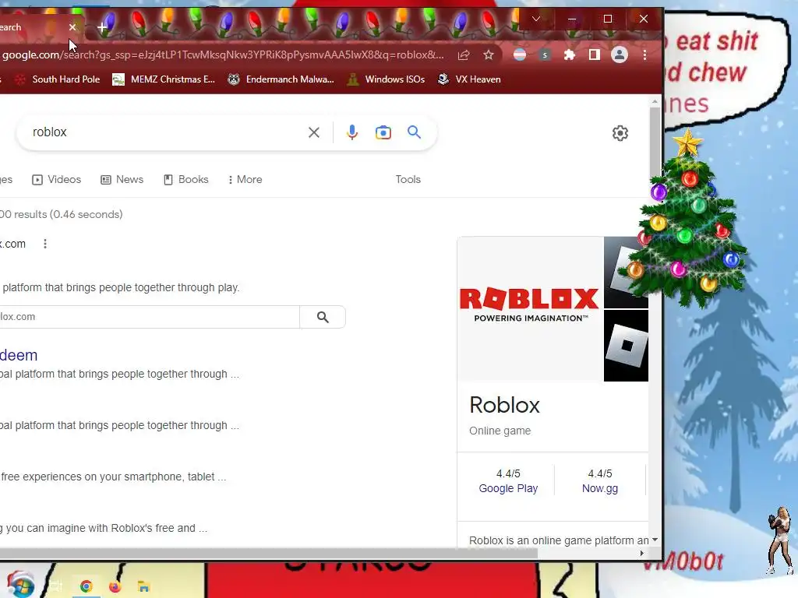Open the profile avatar menu

(x=620, y=55)
